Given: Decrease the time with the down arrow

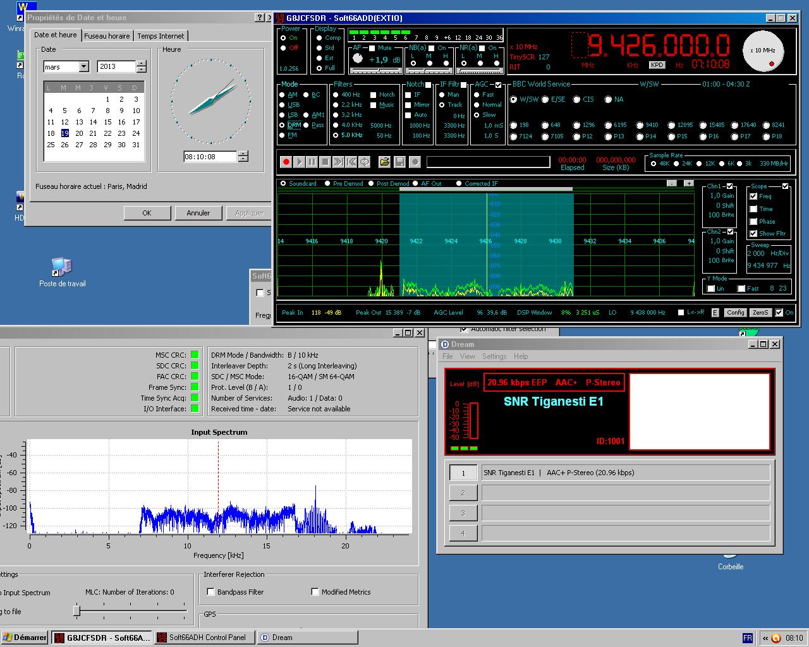Looking at the screenshot, I should (x=243, y=159).
